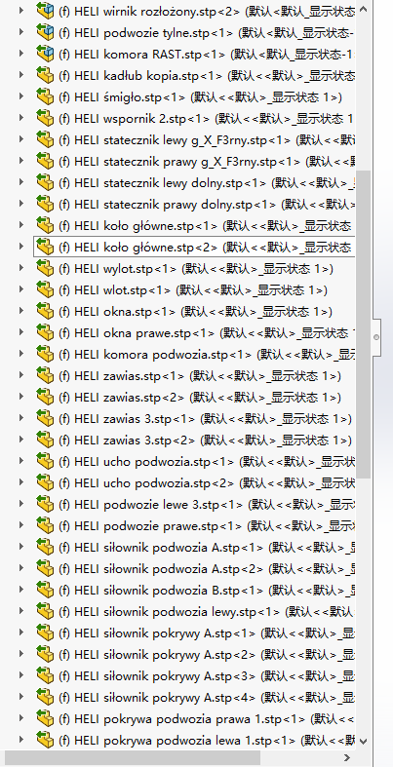The image size is (393, 767).
Task: Click the statecznik prawy g_X_F3rny part icon
Action: [x=45, y=161]
